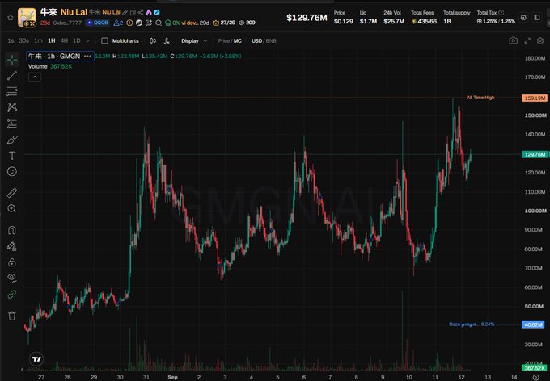Open the time axis settings gear icon
The height and width of the screenshot is (381, 550).
coord(536,377)
